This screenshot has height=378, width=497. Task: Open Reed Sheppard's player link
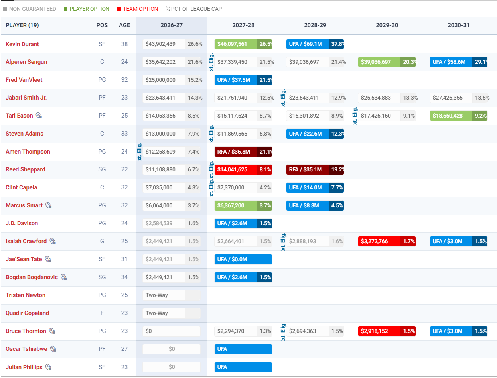(26, 169)
